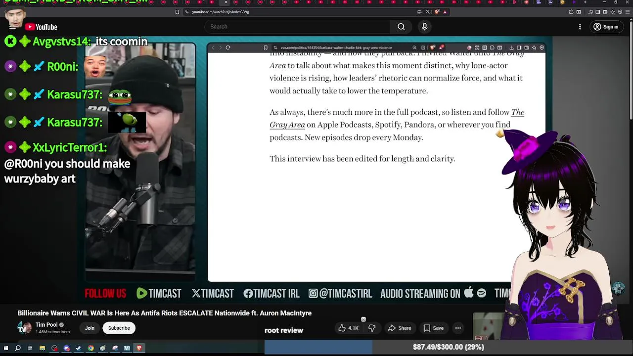Open the YouTube home logo
This screenshot has width=633, height=356.
(42, 27)
